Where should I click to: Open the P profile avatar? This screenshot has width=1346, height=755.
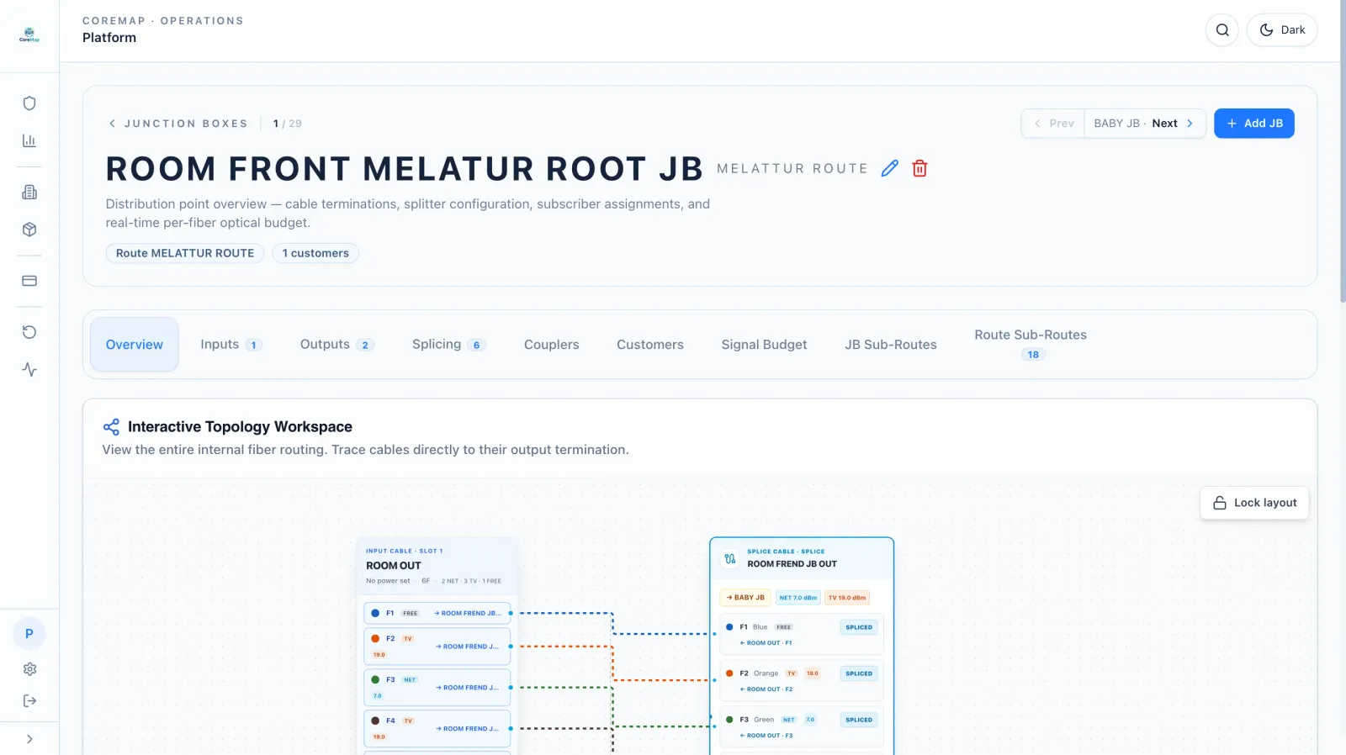point(29,634)
